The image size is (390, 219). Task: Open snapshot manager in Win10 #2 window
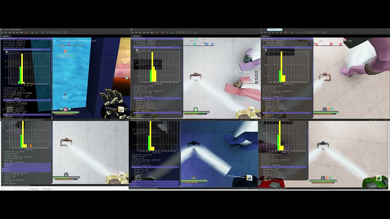click(x=173, y=32)
